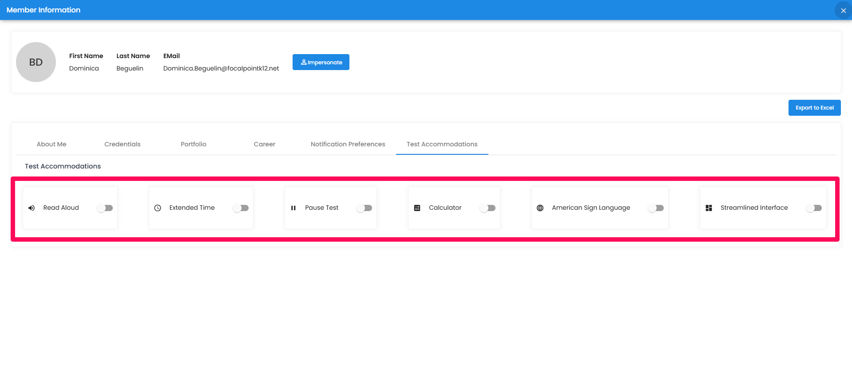Click the Read Aloud speaker icon
Viewport: 852px width, 392px height.
[x=32, y=208]
